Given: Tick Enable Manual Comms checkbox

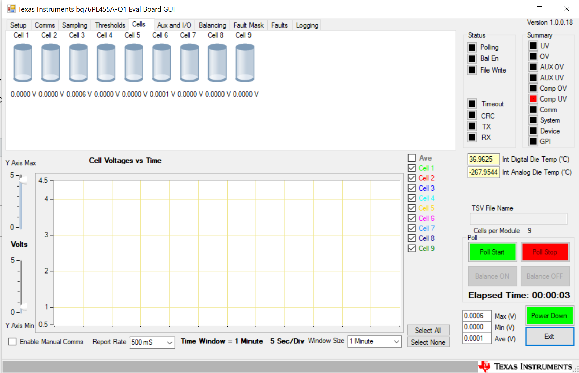Looking at the screenshot, I should point(12,342).
